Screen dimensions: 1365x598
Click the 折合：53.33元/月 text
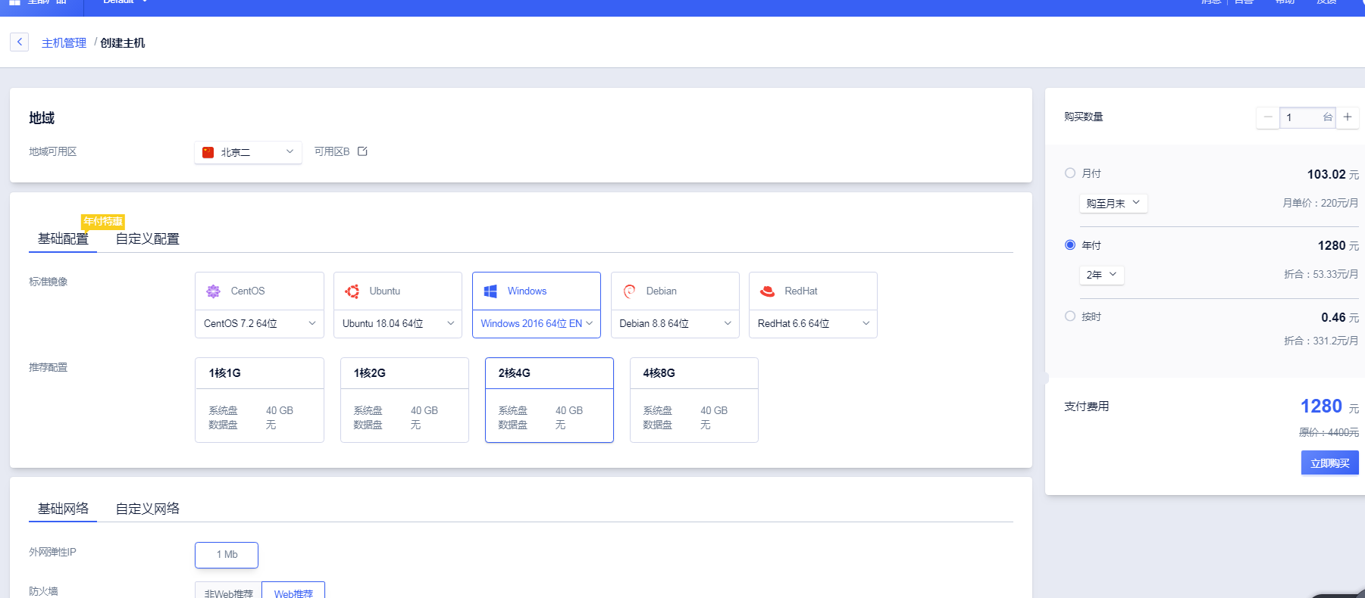(x=1321, y=274)
